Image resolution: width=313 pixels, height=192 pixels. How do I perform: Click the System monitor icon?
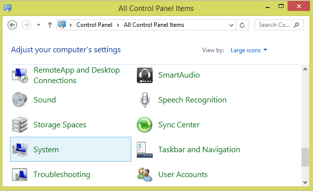(20, 149)
